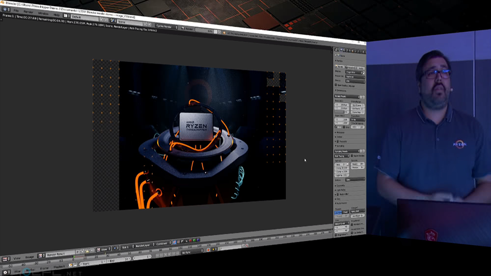Screen dimensions: 491x276
Task: Display the Z-buffer channel icon
Action: [x=186, y=241]
